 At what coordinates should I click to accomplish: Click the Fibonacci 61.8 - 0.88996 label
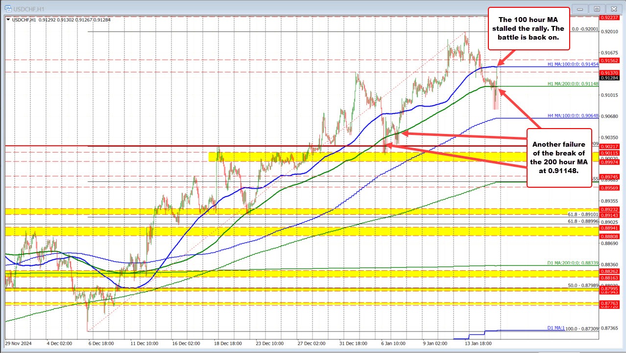pos(583,221)
